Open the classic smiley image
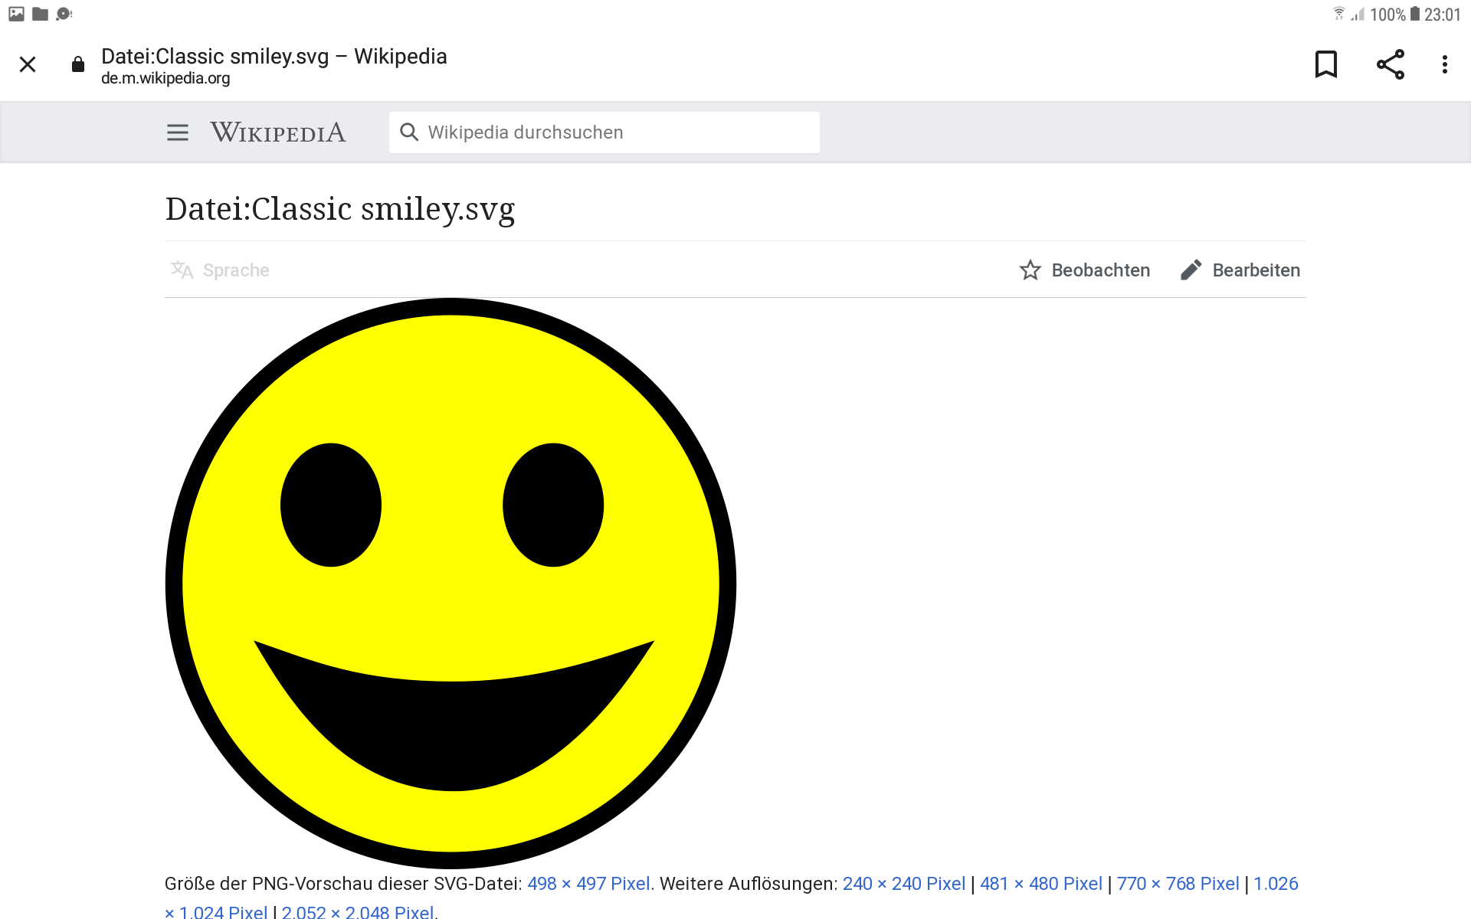This screenshot has height=919, width=1471. 451,584
